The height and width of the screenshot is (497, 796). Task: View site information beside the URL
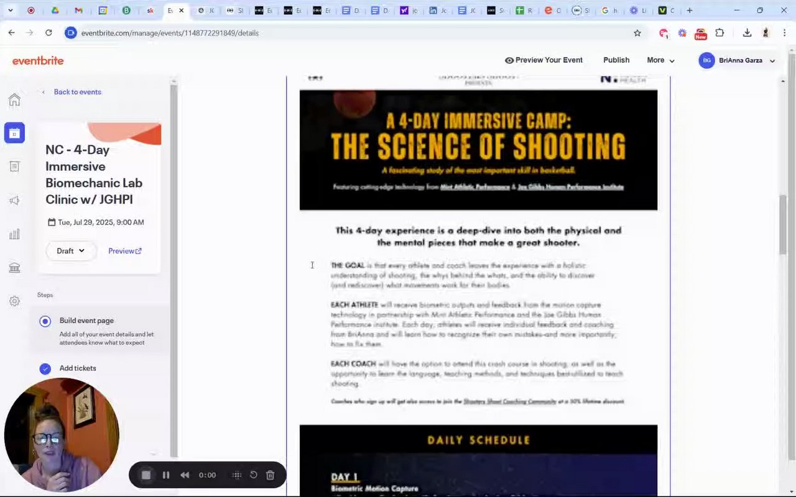tap(71, 33)
